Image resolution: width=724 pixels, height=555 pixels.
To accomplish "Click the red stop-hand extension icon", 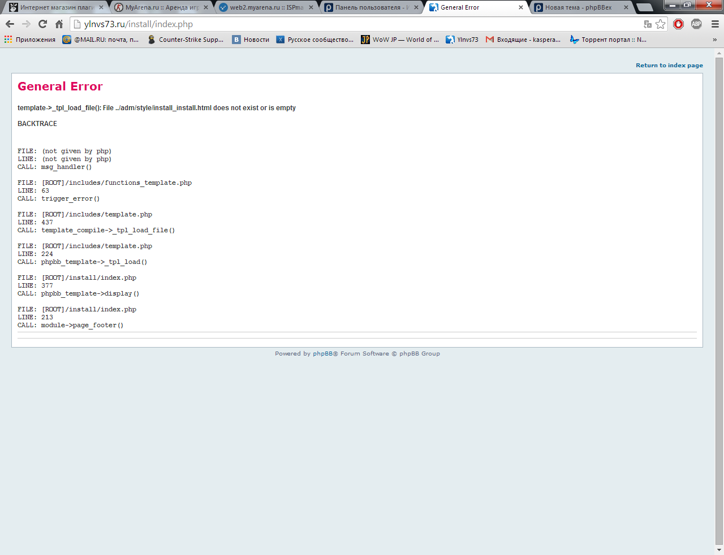I will click(679, 24).
